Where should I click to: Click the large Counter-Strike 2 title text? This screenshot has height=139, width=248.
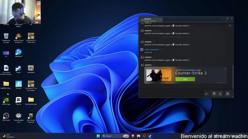[191, 73]
